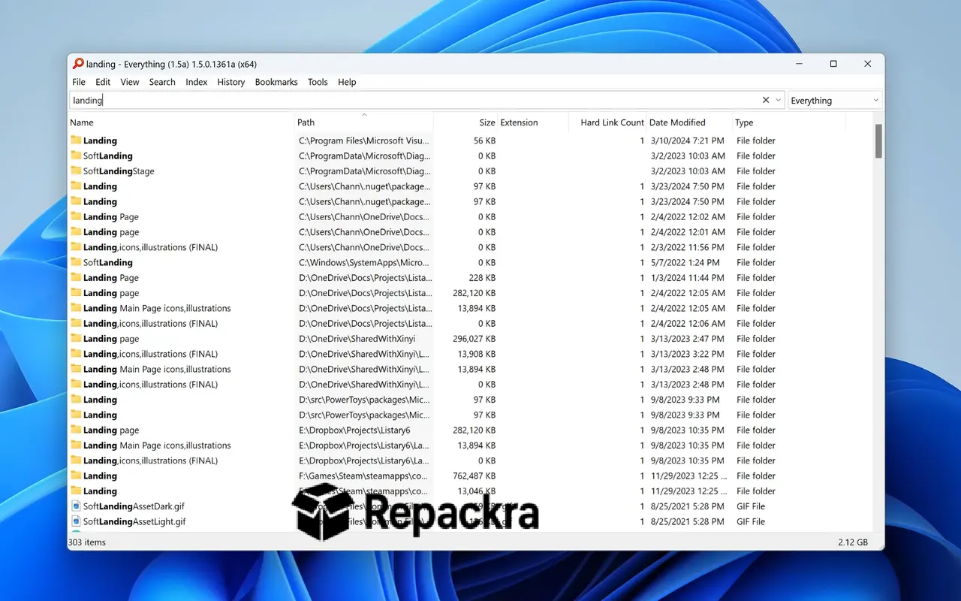Click date '3/13/2023 3:22 PM'
Image resolution: width=961 pixels, height=601 pixels.
pos(687,354)
